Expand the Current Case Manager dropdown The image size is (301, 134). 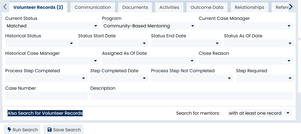click(x=246, y=26)
